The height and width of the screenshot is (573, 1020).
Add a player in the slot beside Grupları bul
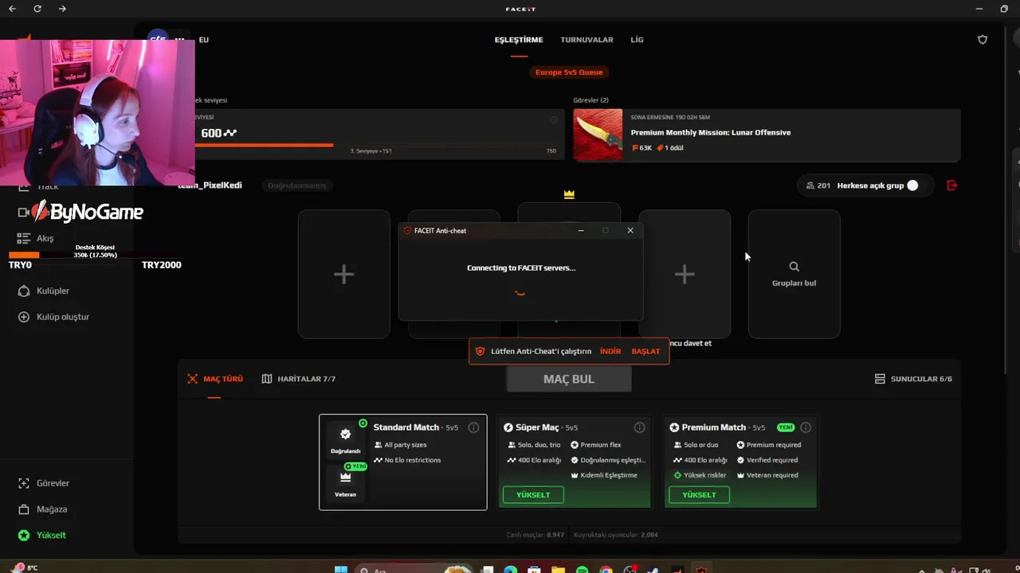click(x=685, y=274)
